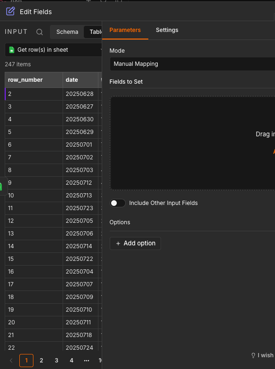Image resolution: width=275 pixels, height=369 pixels.
Task: Click the date cell 20250628
Action: pyautogui.click(x=81, y=94)
